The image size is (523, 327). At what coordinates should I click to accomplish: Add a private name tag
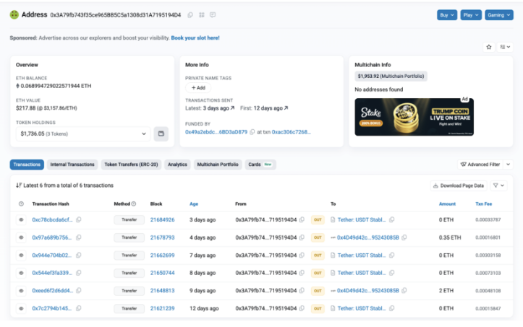pos(197,87)
